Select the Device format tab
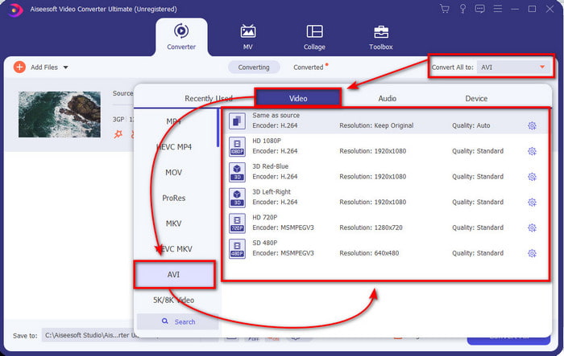 tap(476, 98)
